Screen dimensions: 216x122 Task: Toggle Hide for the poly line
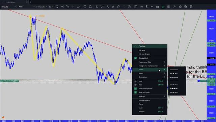click(150, 85)
